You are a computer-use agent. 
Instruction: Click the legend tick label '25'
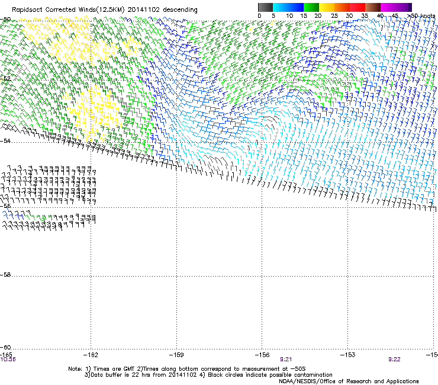pyautogui.click(x=334, y=16)
